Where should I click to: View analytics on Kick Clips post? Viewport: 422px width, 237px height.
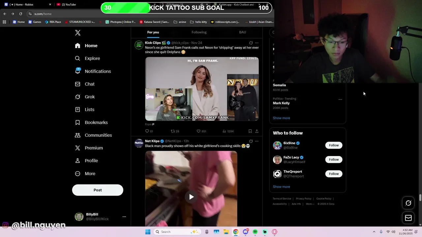228,131
